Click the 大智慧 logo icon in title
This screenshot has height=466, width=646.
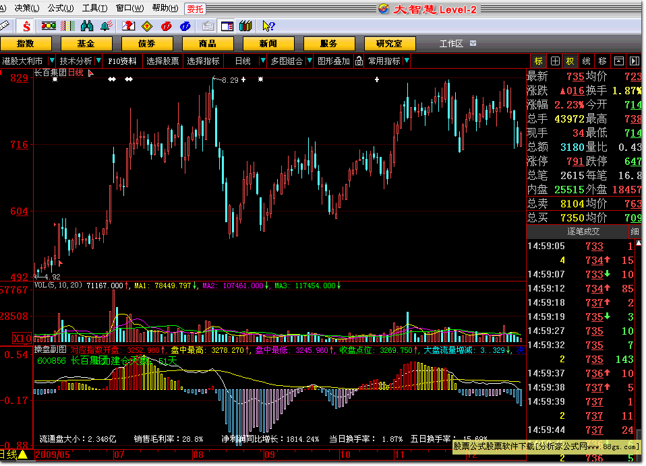tap(384, 9)
